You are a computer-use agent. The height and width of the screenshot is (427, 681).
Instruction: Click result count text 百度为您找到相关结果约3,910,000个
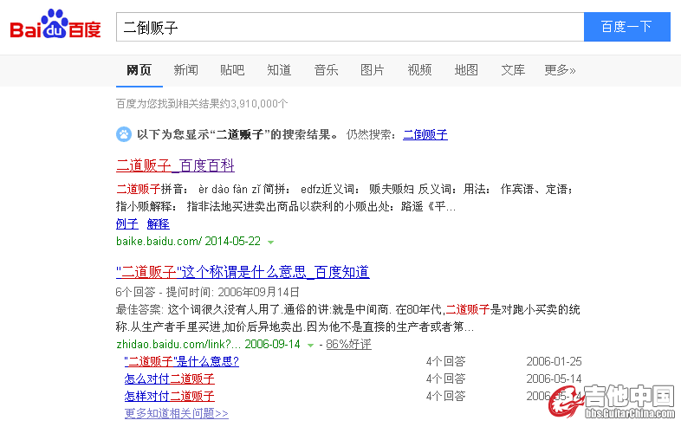(x=202, y=104)
